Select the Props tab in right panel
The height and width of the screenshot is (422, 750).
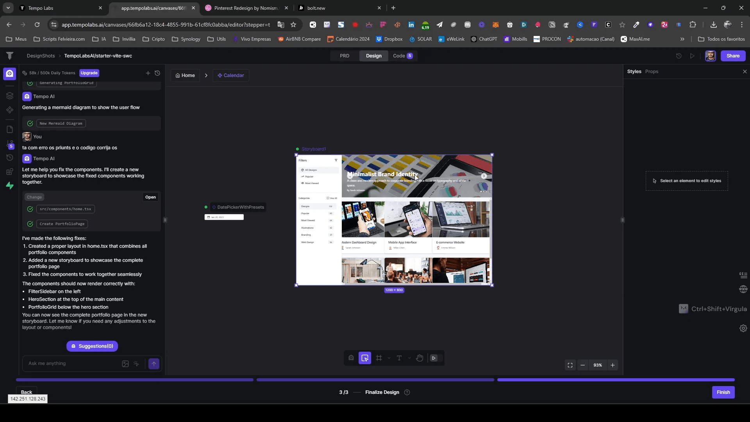652,72
